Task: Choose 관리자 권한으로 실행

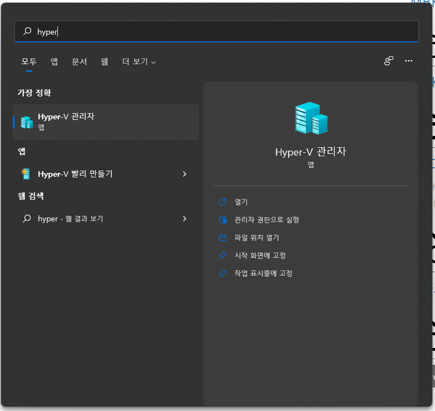Action: pyautogui.click(x=267, y=220)
